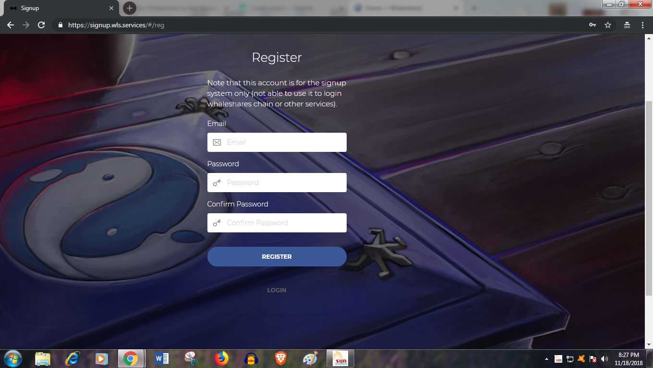
Task: Restore down the Chrome window
Action: [x=621, y=4]
